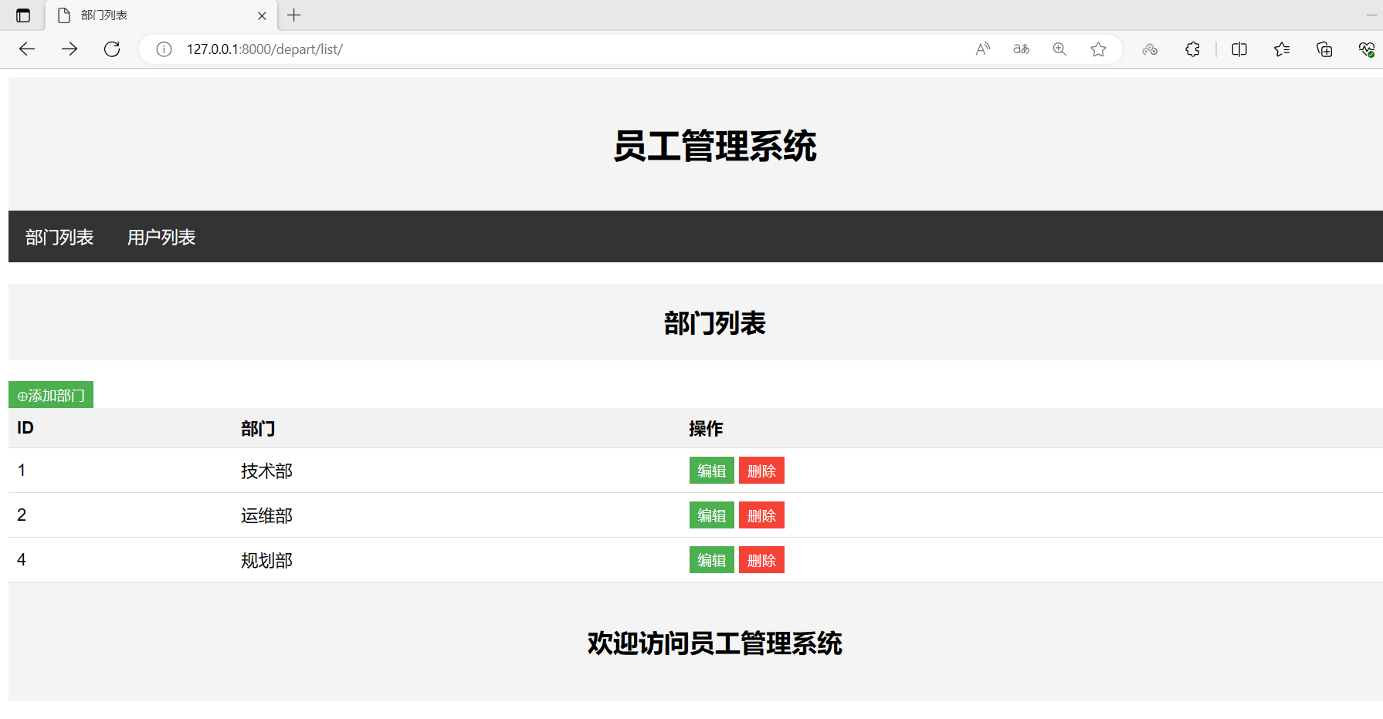Select the 规划部 cell text
1383x719 pixels.
[x=266, y=560]
